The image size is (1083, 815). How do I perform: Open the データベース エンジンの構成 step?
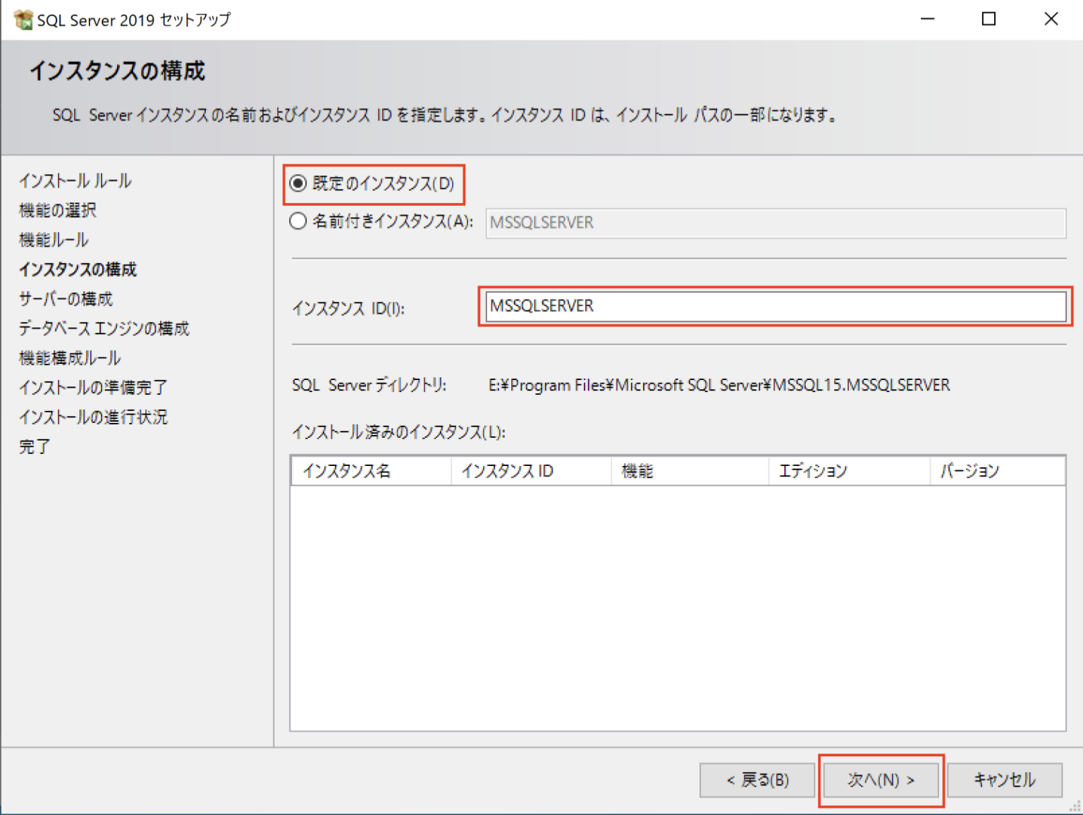point(103,329)
